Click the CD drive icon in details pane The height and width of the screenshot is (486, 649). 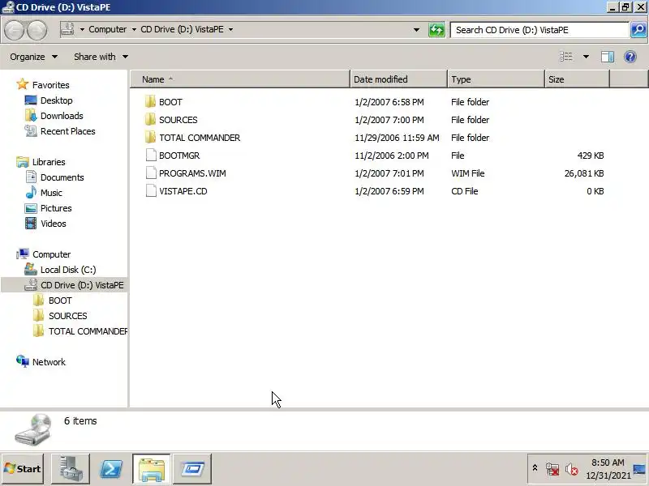tap(34, 429)
